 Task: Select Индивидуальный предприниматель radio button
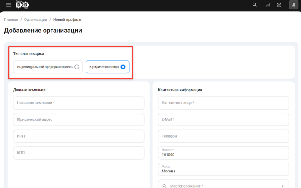point(76,67)
